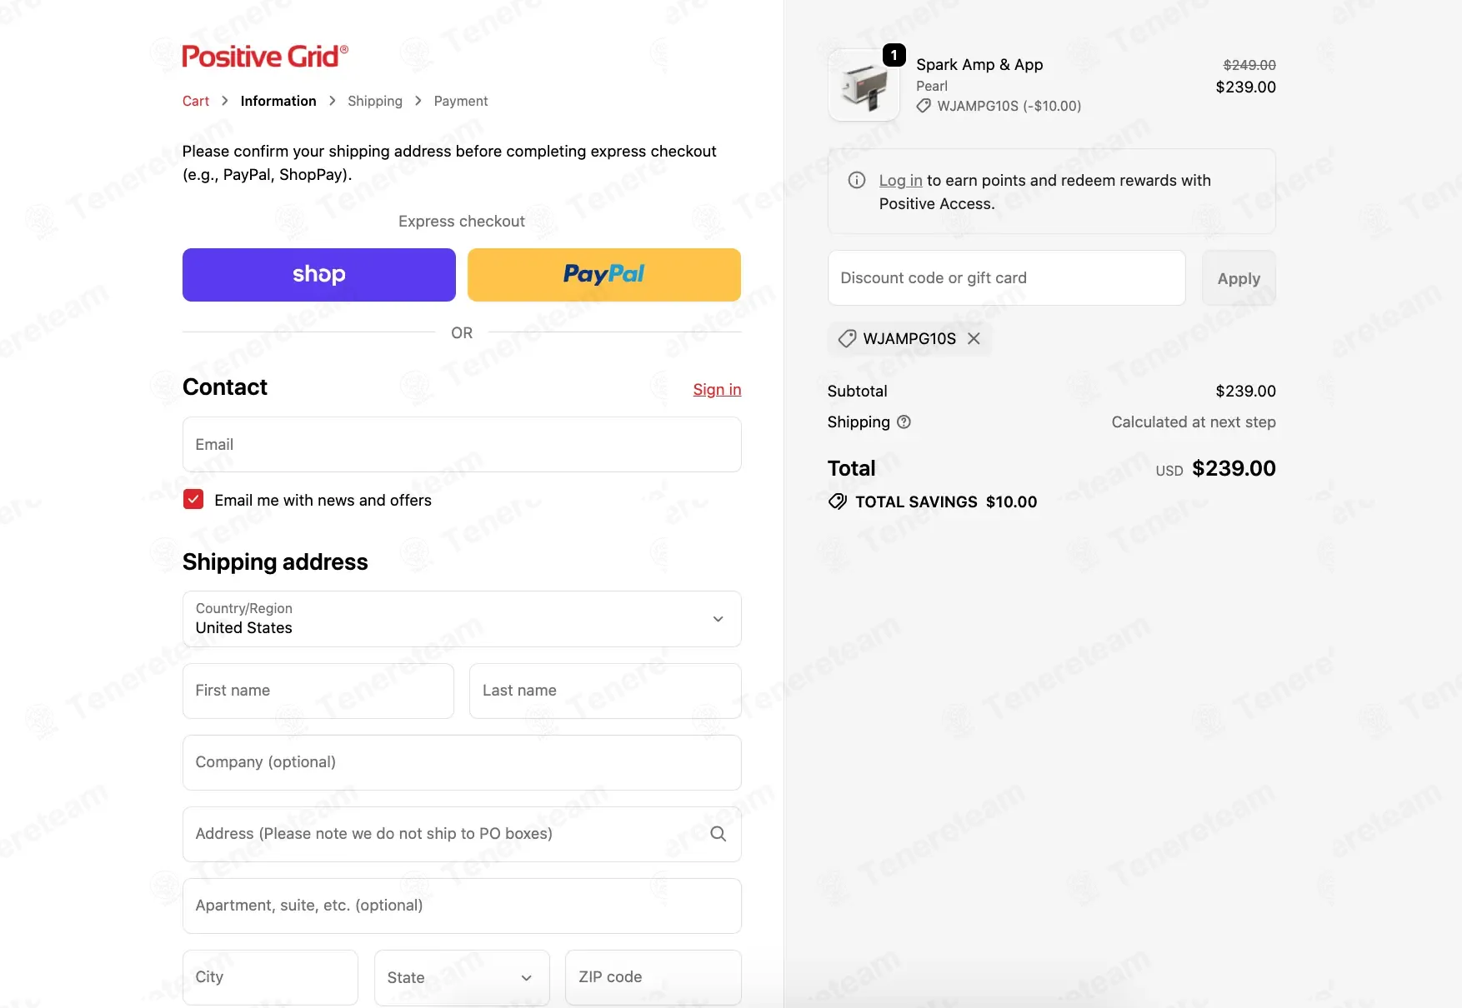Viewport: 1462px width, 1008px height.
Task: Click the Sign in link
Action: tap(717, 389)
